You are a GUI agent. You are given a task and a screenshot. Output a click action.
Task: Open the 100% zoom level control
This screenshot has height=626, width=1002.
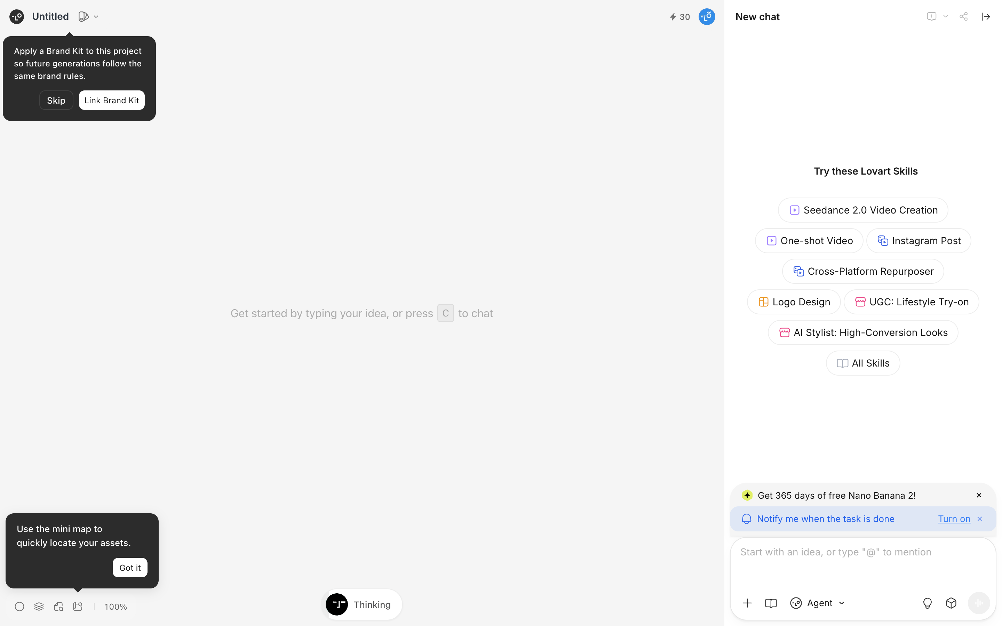[116, 606]
